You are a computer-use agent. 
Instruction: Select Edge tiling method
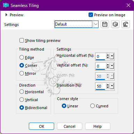[x=22, y=57]
